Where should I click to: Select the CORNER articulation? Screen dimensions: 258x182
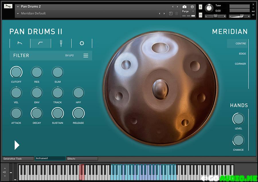240,64
